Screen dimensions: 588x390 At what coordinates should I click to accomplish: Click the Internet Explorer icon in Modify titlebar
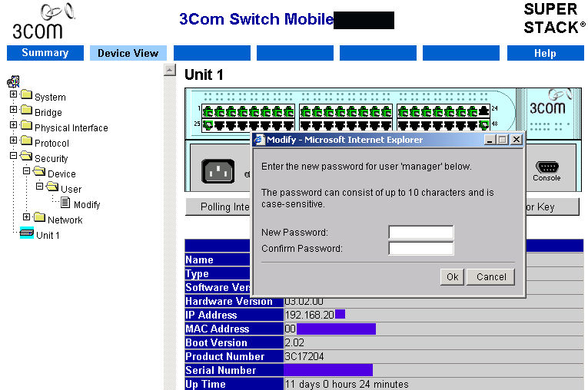click(259, 140)
